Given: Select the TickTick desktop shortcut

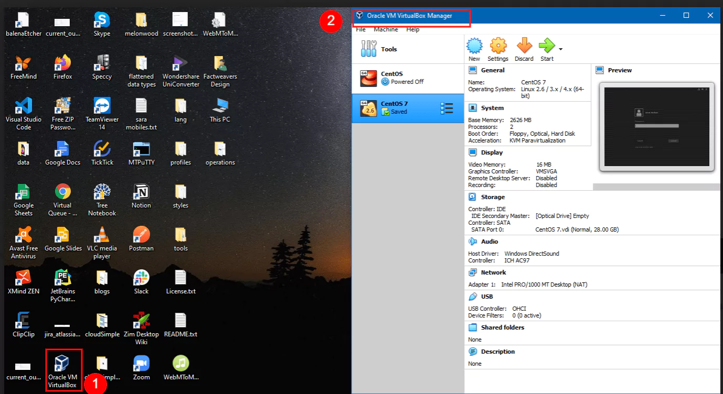Looking at the screenshot, I should tap(102, 154).
